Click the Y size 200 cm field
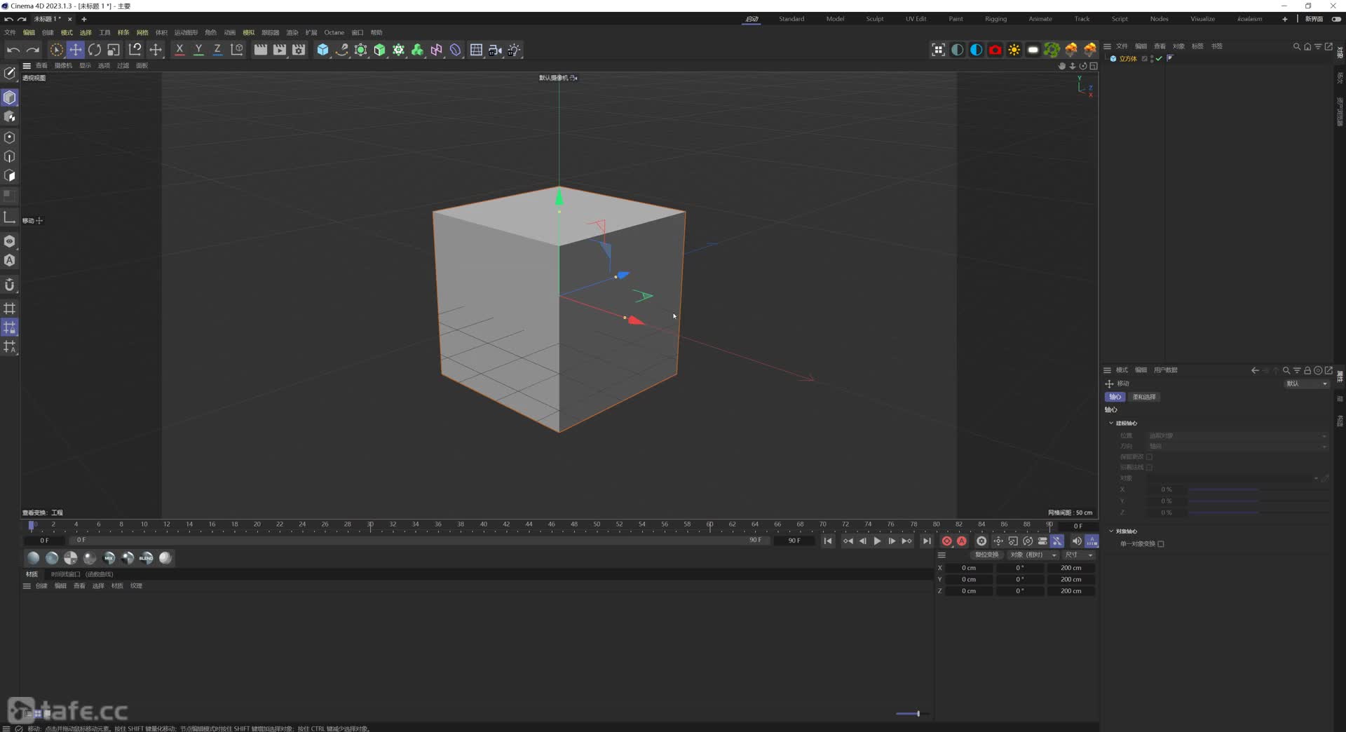Image resolution: width=1346 pixels, height=732 pixels. tap(1070, 580)
